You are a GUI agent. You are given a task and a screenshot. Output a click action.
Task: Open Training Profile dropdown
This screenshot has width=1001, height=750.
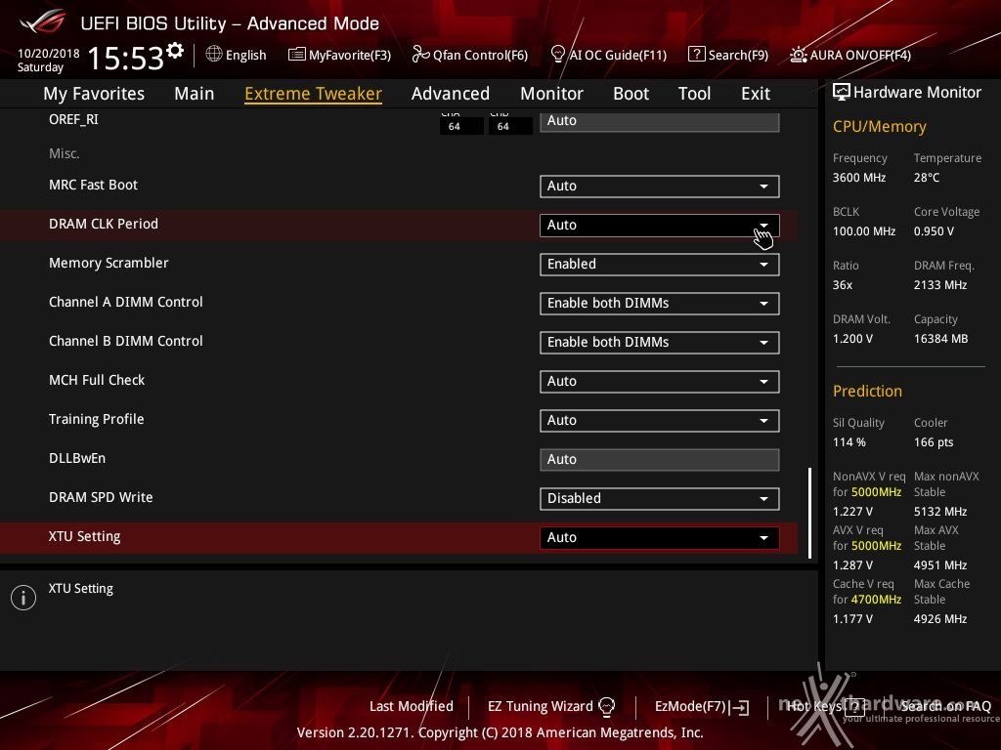pyautogui.click(x=660, y=420)
